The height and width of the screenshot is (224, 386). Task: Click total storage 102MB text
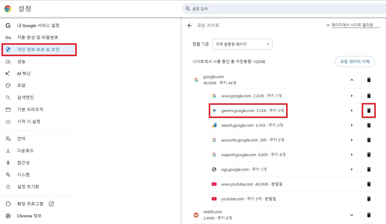click(229, 62)
